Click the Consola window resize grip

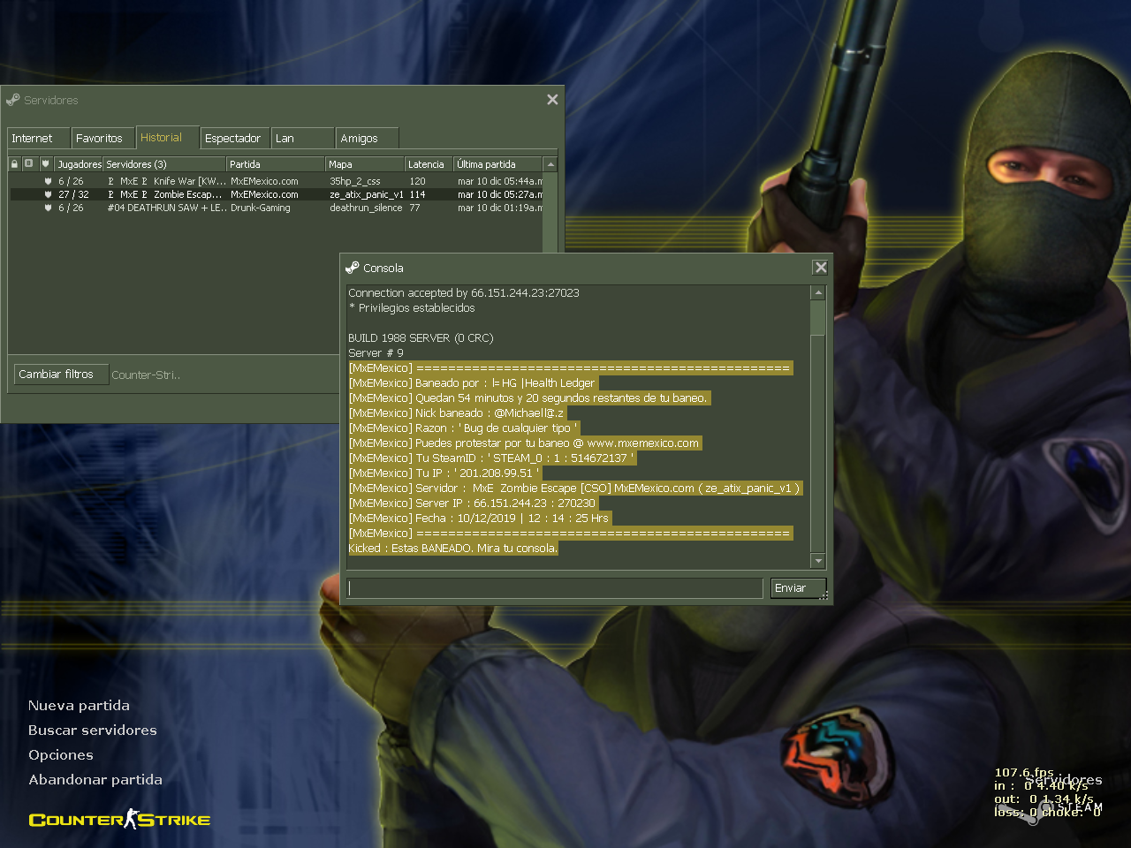[x=824, y=596]
